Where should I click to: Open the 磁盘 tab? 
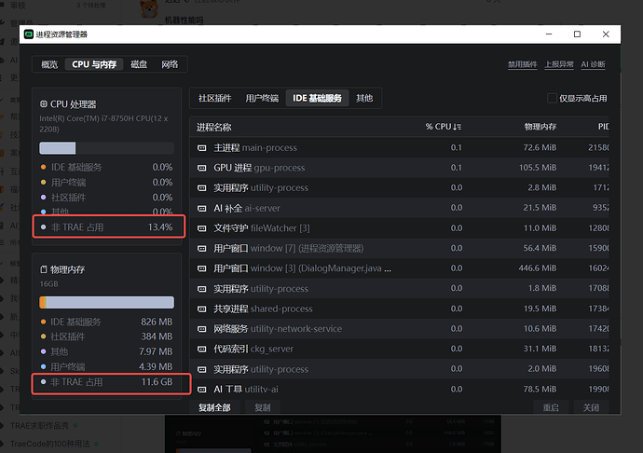pos(139,64)
